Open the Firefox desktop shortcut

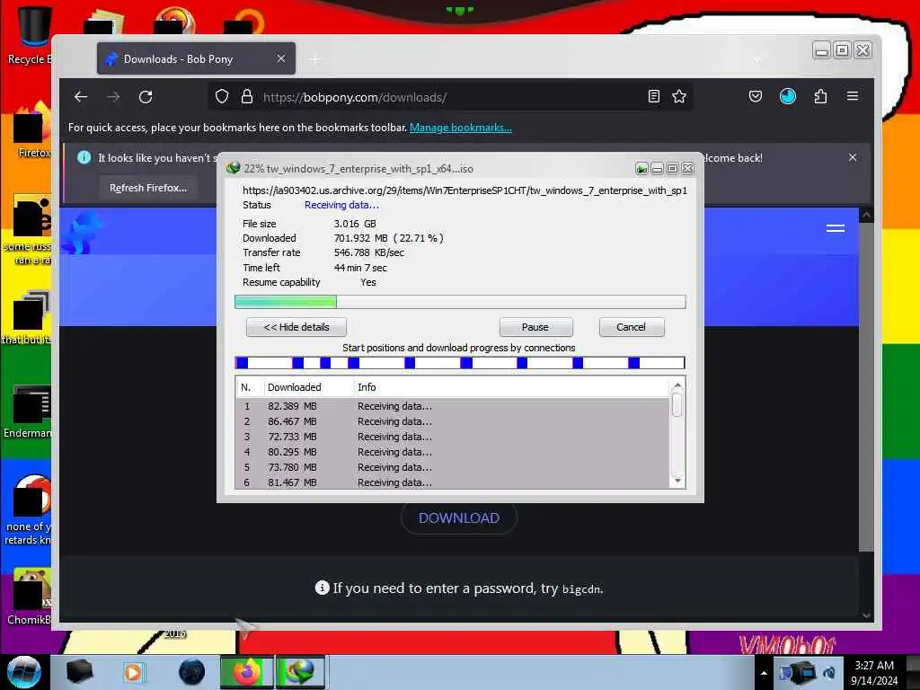pyautogui.click(x=32, y=129)
